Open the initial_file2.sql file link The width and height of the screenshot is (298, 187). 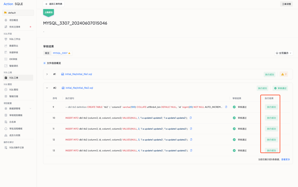pos(79,88)
